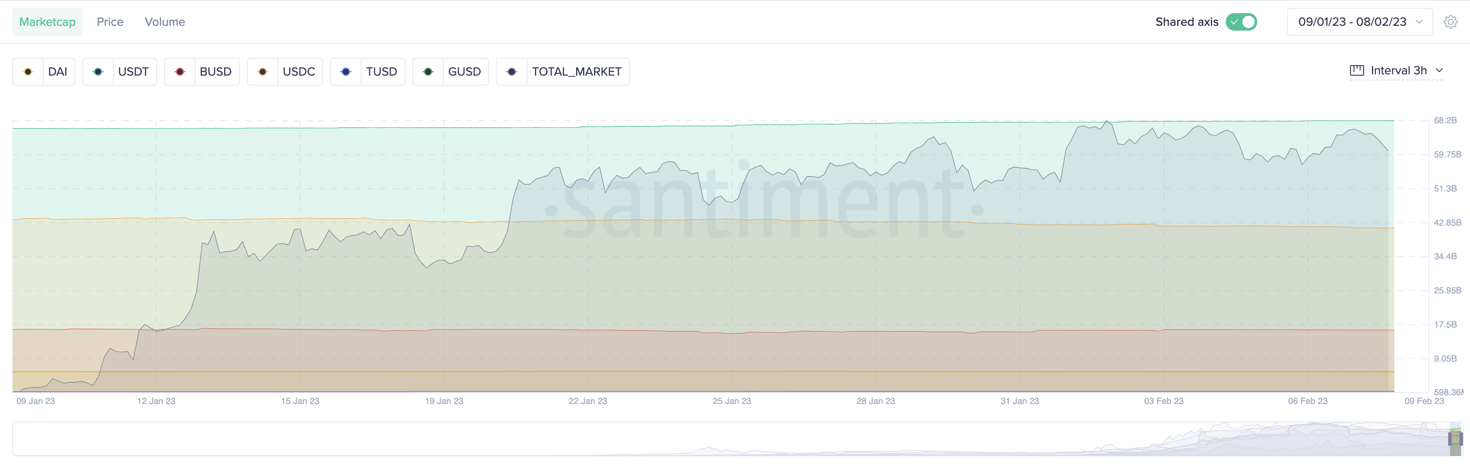
Task: Click the 03 Feb 23 x-axis label
Action: pos(1164,401)
